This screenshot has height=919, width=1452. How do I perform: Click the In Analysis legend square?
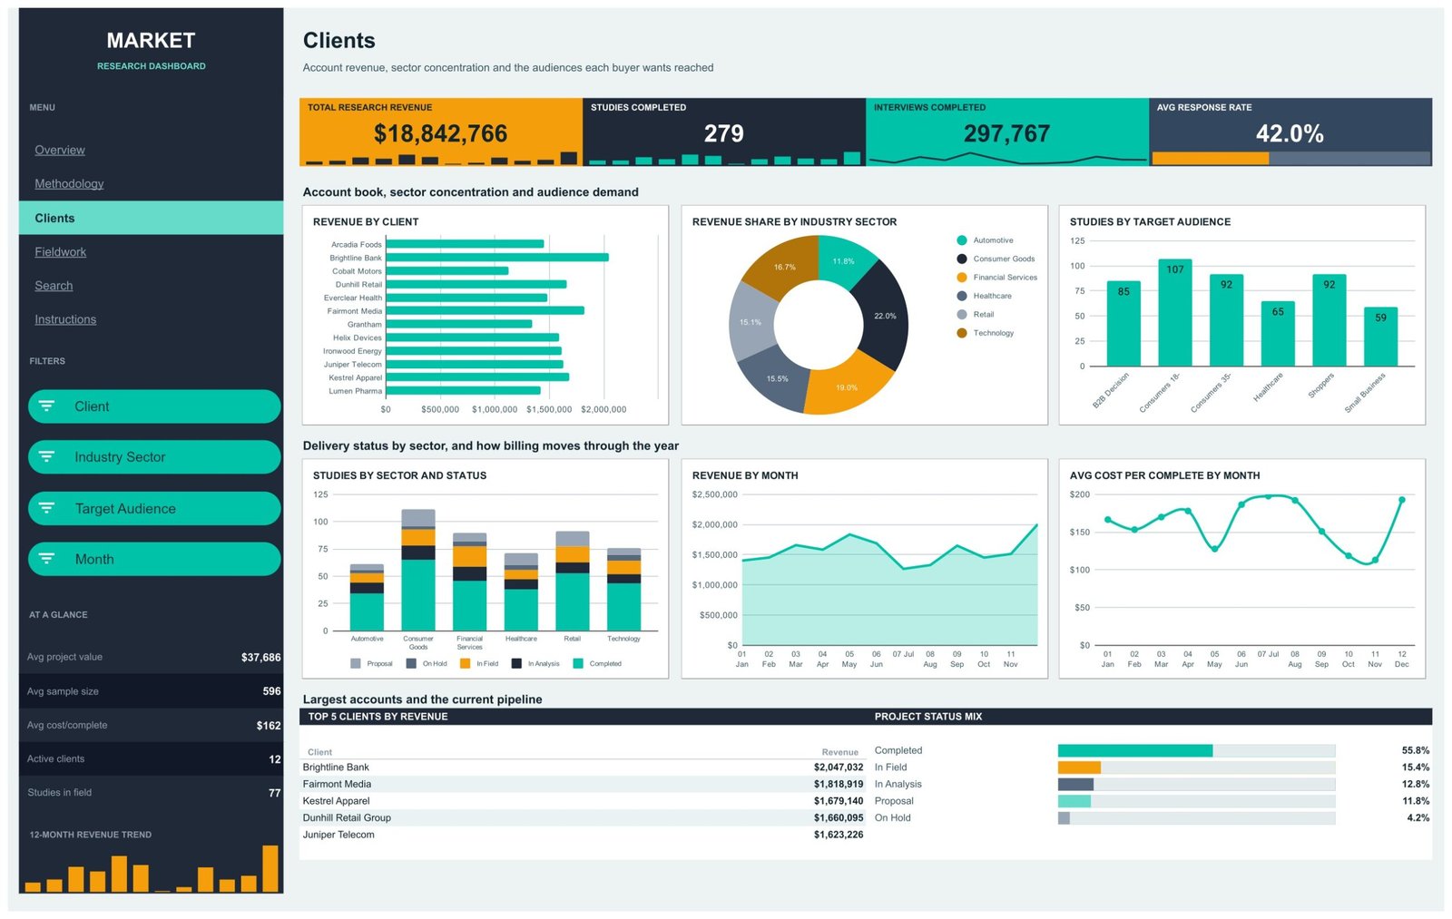point(516,663)
